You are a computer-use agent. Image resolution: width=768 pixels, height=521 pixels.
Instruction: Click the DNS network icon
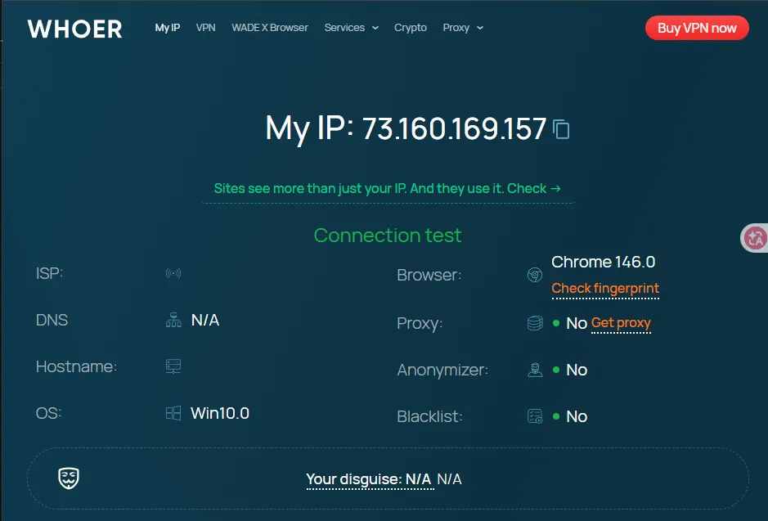(x=173, y=321)
